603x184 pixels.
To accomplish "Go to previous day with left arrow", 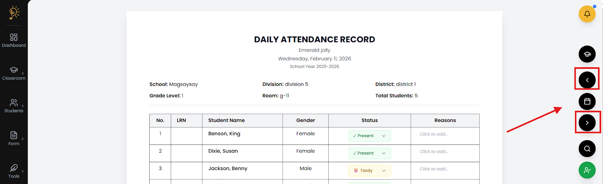I will coord(587,80).
